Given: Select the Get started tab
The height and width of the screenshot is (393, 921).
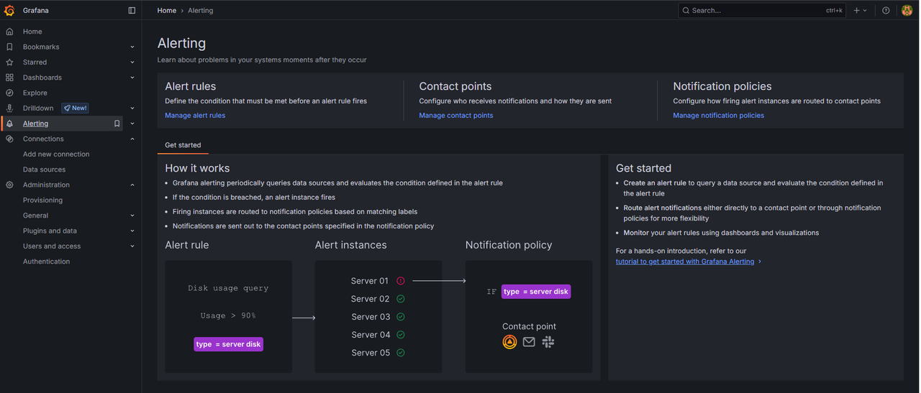Looking at the screenshot, I should [x=183, y=145].
